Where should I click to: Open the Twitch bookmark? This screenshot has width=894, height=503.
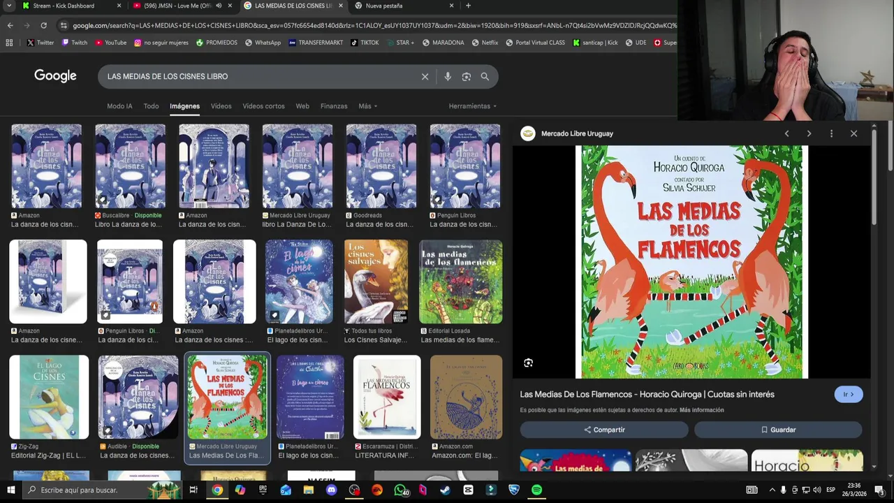click(75, 43)
